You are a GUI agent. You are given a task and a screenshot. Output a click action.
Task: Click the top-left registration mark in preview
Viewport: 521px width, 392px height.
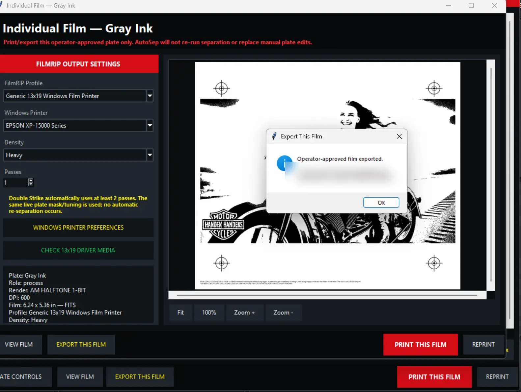point(222,88)
